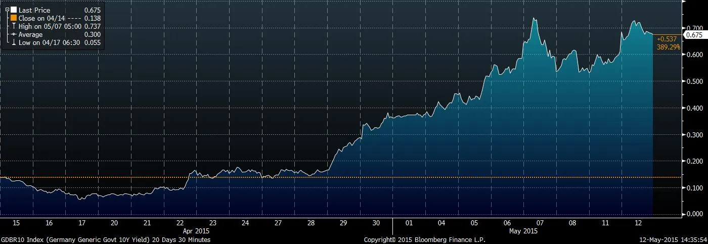Screen dimensions: 708x244
Task: Click the Bloomberg Finance copyright text
Action: [x=425, y=239]
